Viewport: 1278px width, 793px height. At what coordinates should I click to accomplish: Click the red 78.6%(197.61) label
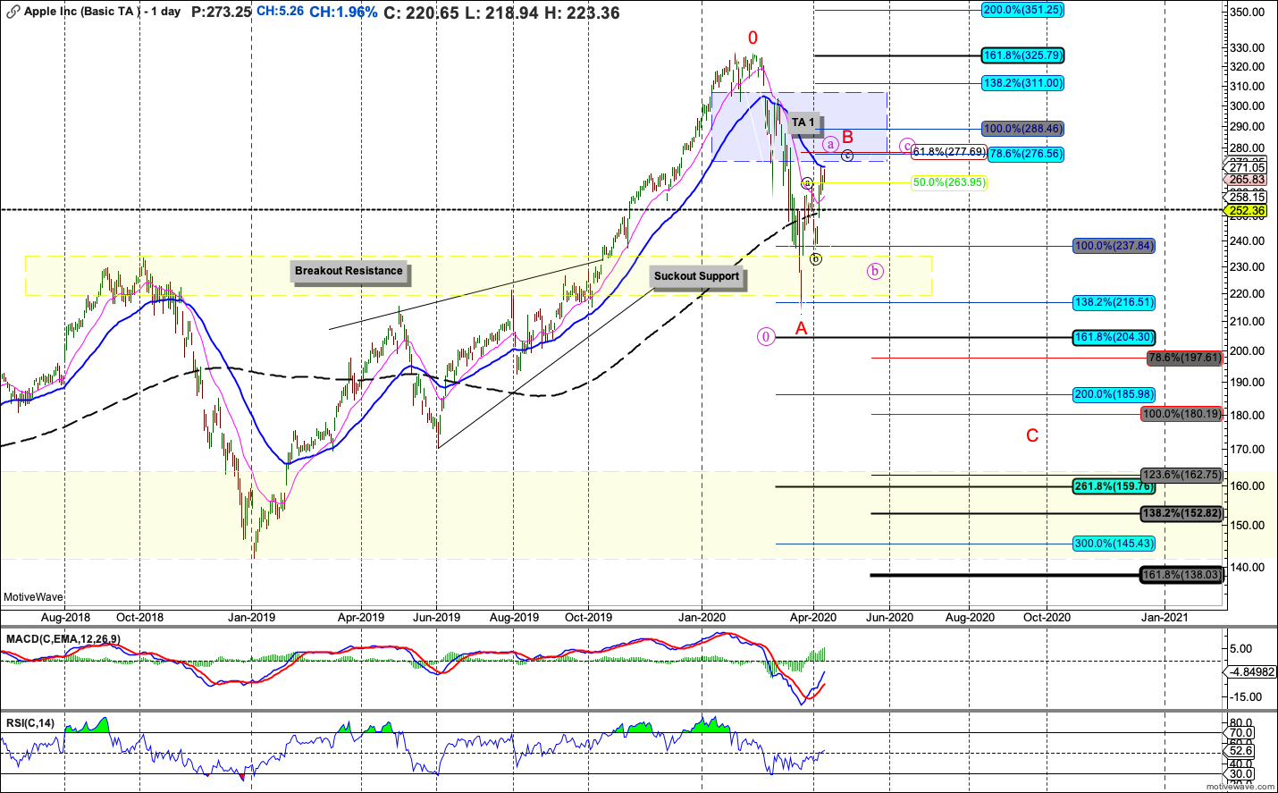pyautogui.click(x=1184, y=358)
